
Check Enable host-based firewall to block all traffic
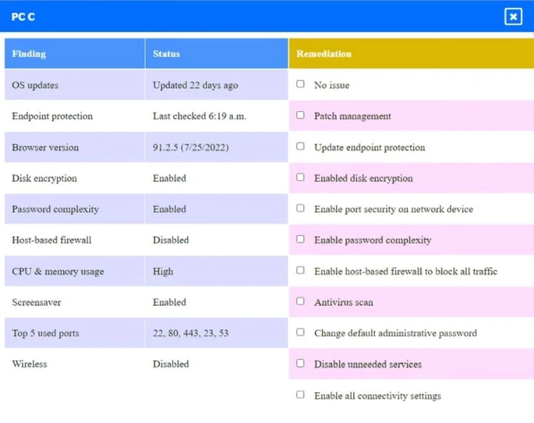pos(300,270)
